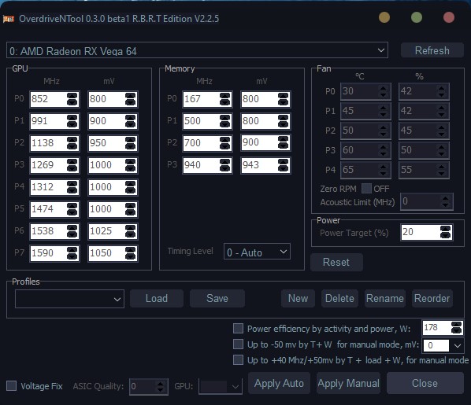Viewport: 471px width, 405px height.
Task: Click the Reorder profiles button
Action: (432, 299)
